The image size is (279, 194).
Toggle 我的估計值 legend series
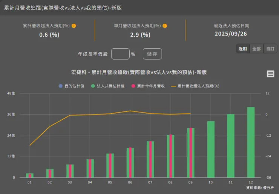click(x=72, y=86)
